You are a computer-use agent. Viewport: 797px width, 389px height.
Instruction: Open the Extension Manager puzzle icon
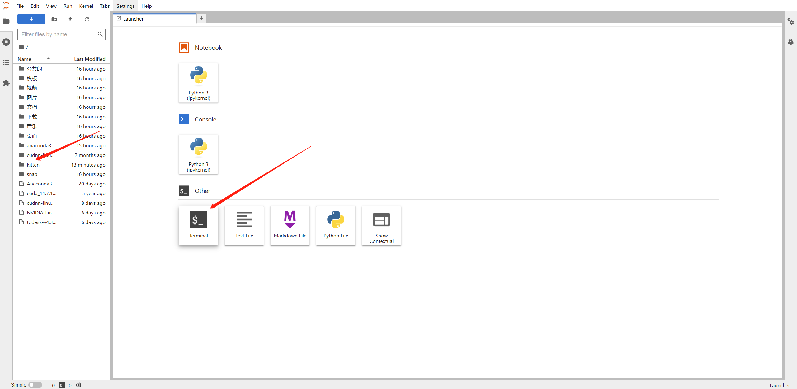(x=6, y=83)
